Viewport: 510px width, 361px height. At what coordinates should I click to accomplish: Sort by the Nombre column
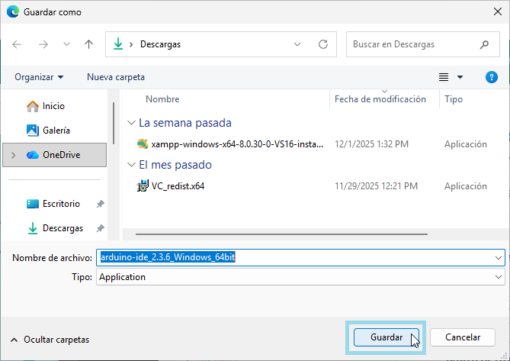(162, 99)
